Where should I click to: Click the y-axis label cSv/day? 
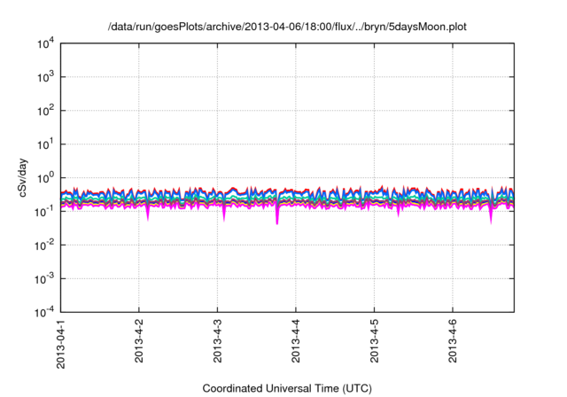click(23, 177)
